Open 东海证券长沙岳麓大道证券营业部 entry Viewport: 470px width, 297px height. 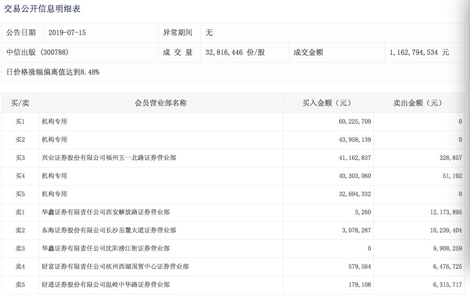(x=109, y=230)
